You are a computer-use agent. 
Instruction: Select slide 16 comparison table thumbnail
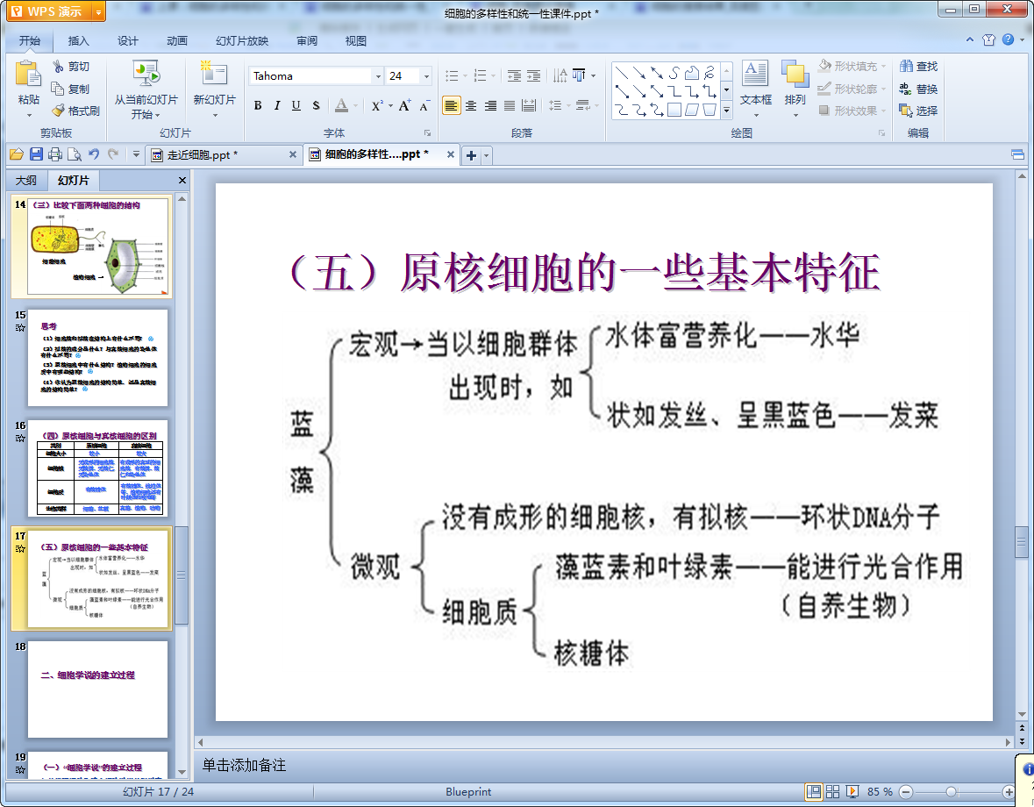point(97,468)
